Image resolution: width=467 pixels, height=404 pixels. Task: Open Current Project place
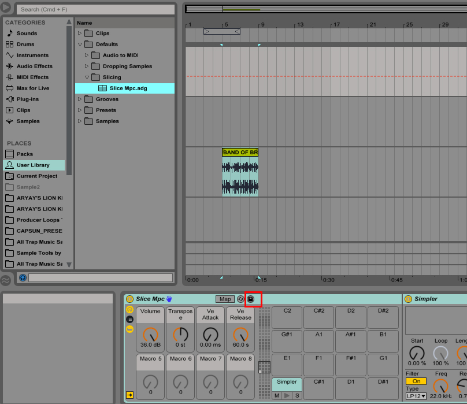pos(37,176)
